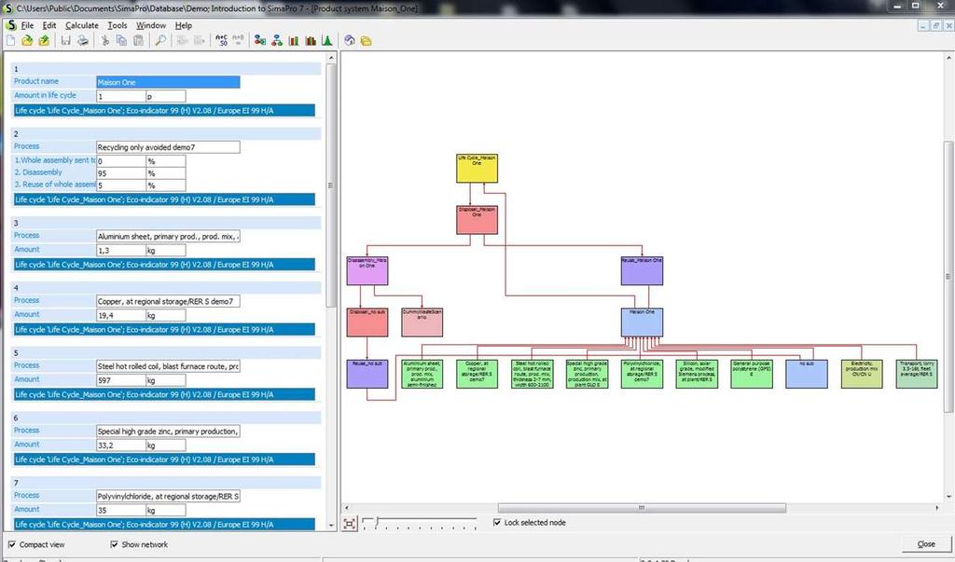The width and height of the screenshot is (955, 562).
Task: Click the left panel scroll-down arrow
Action: (331, 525)
